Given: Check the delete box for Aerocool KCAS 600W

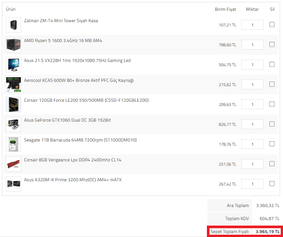Looking at the screenshot, I should (272, 84).
